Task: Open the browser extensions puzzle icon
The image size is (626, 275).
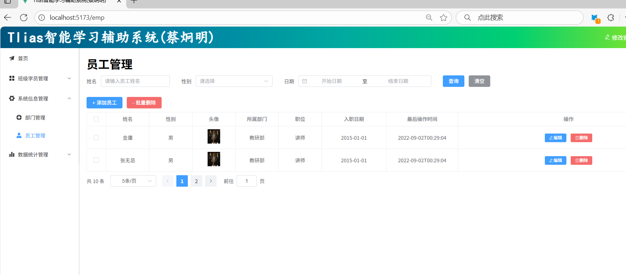Action: (x=611, y=18)
